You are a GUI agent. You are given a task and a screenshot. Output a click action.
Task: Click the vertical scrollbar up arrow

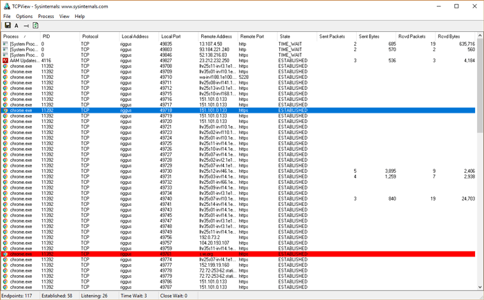click(x=480, y=35)
